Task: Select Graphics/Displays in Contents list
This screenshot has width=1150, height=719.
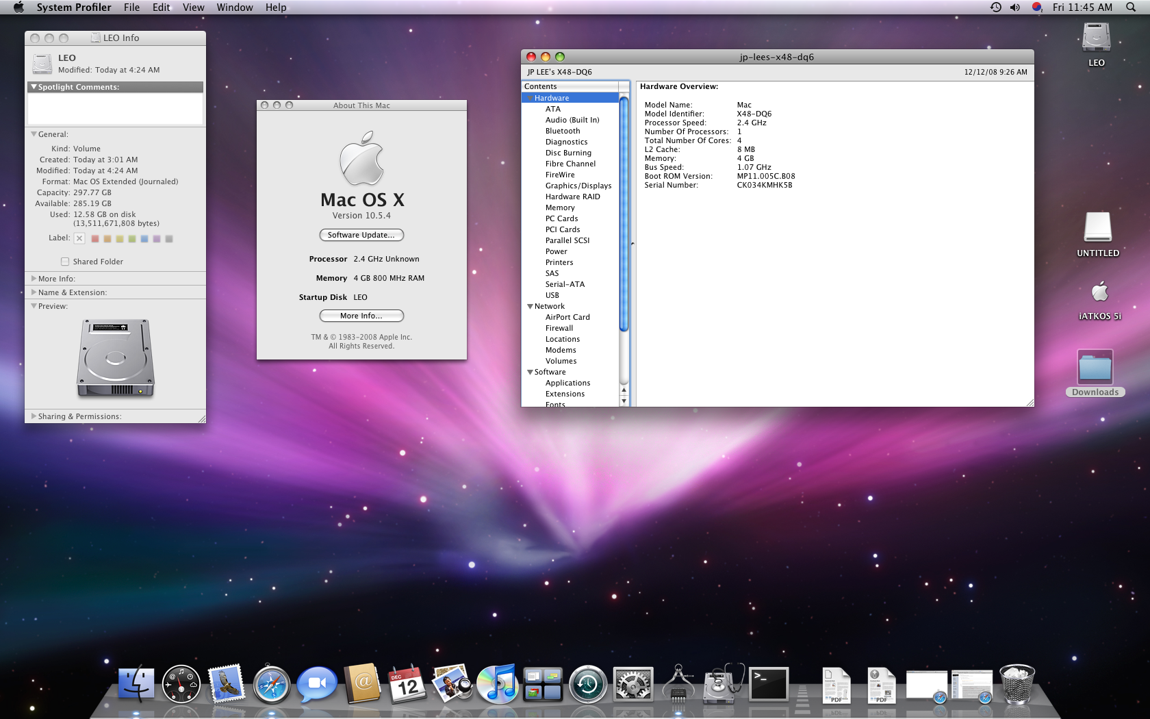Action: tap(578, 186)
